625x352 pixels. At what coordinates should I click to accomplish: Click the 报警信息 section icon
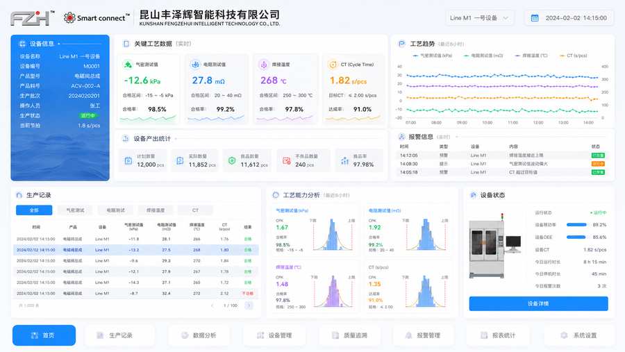click(401, 137)
